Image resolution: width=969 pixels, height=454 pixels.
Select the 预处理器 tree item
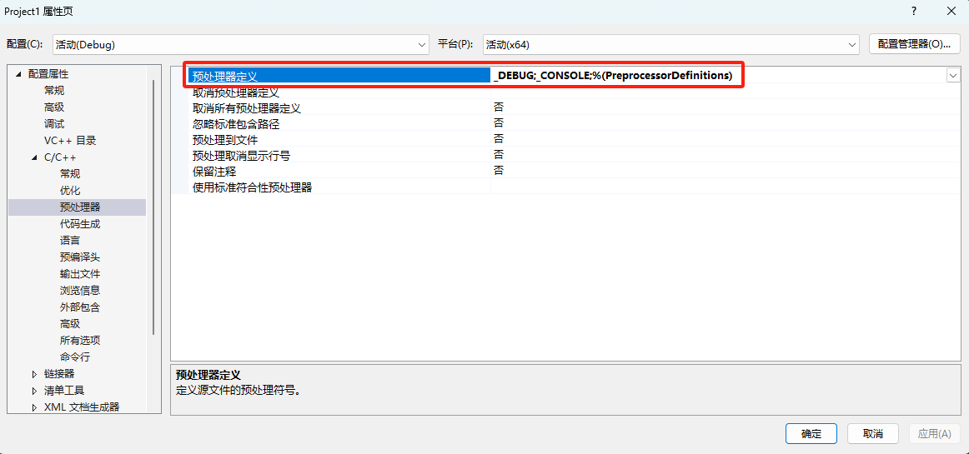pyautogui.click(x=80, y=207)
